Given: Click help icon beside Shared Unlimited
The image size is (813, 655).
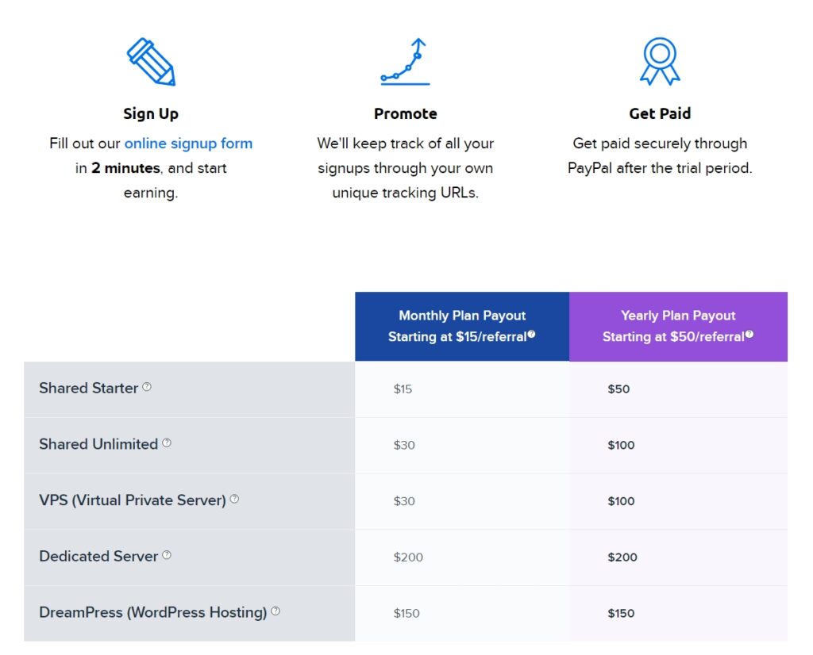Looking at the screenshot, I should point(167,442).
